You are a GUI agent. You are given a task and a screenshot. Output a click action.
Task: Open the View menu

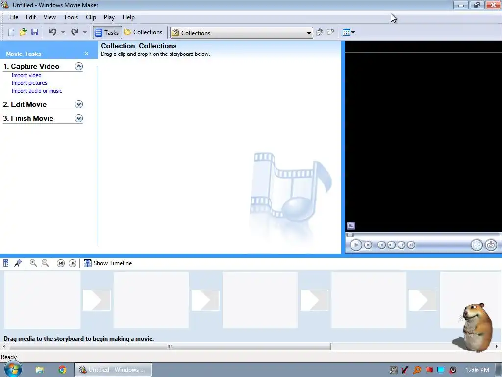50,17
